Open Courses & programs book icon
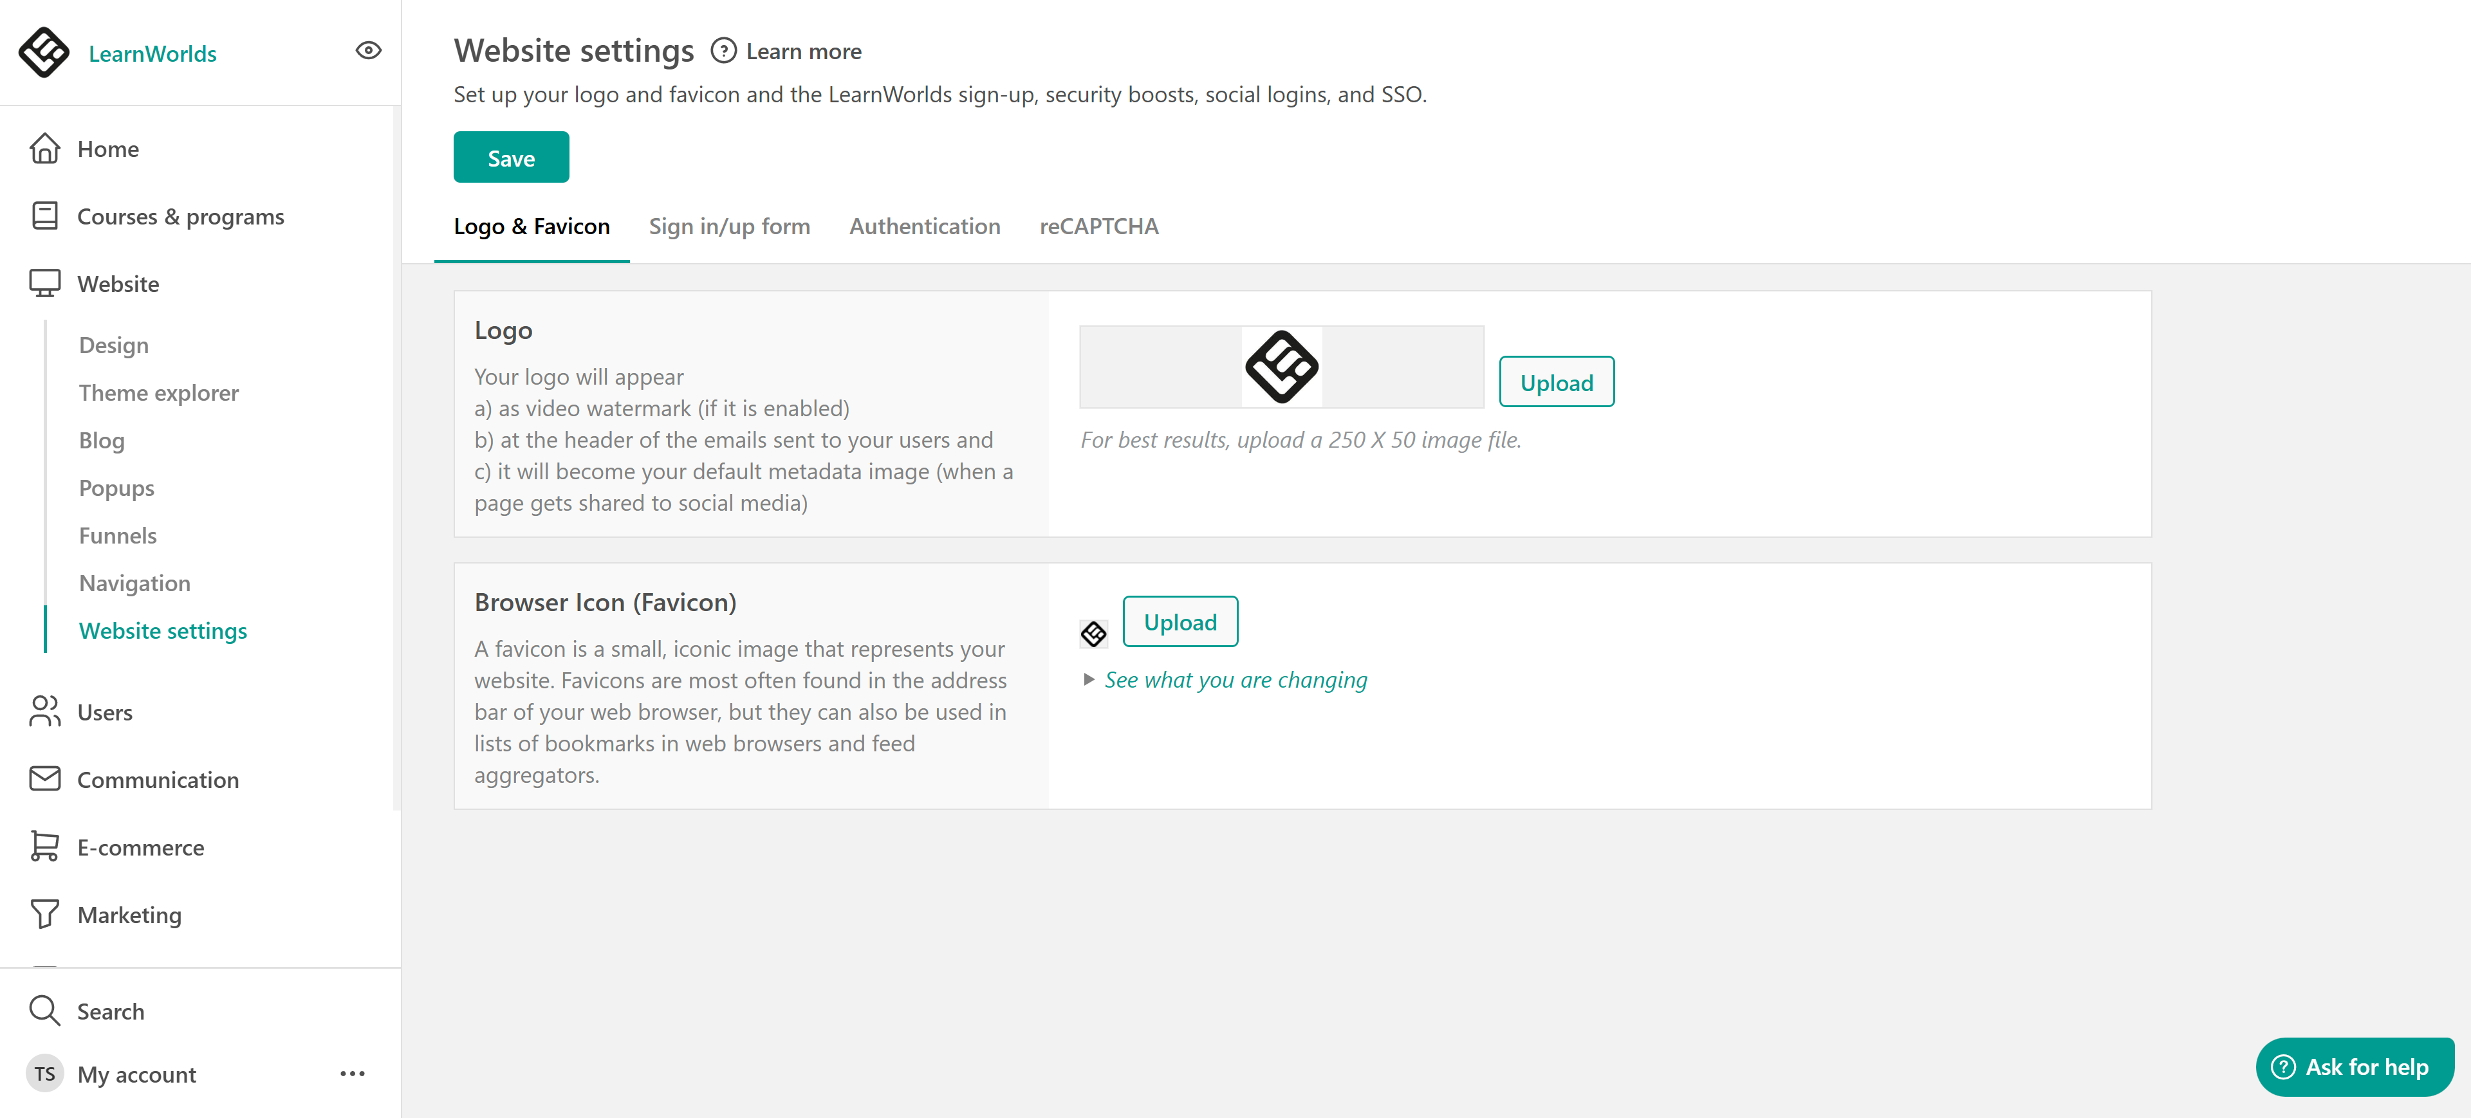This screenshot has width=2471, height=1118. [45, 215]
